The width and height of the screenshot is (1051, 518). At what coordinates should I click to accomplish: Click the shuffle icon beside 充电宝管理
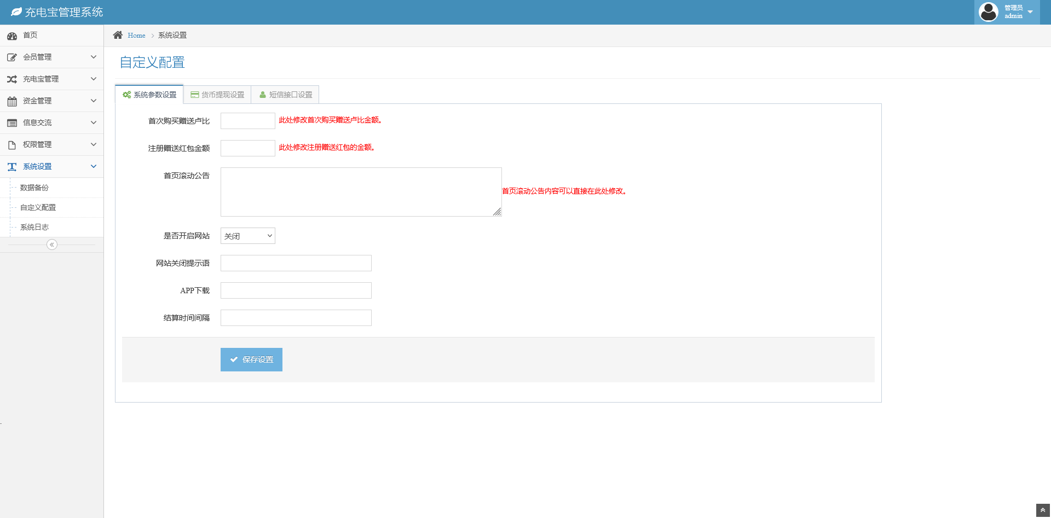pos(12,79)
